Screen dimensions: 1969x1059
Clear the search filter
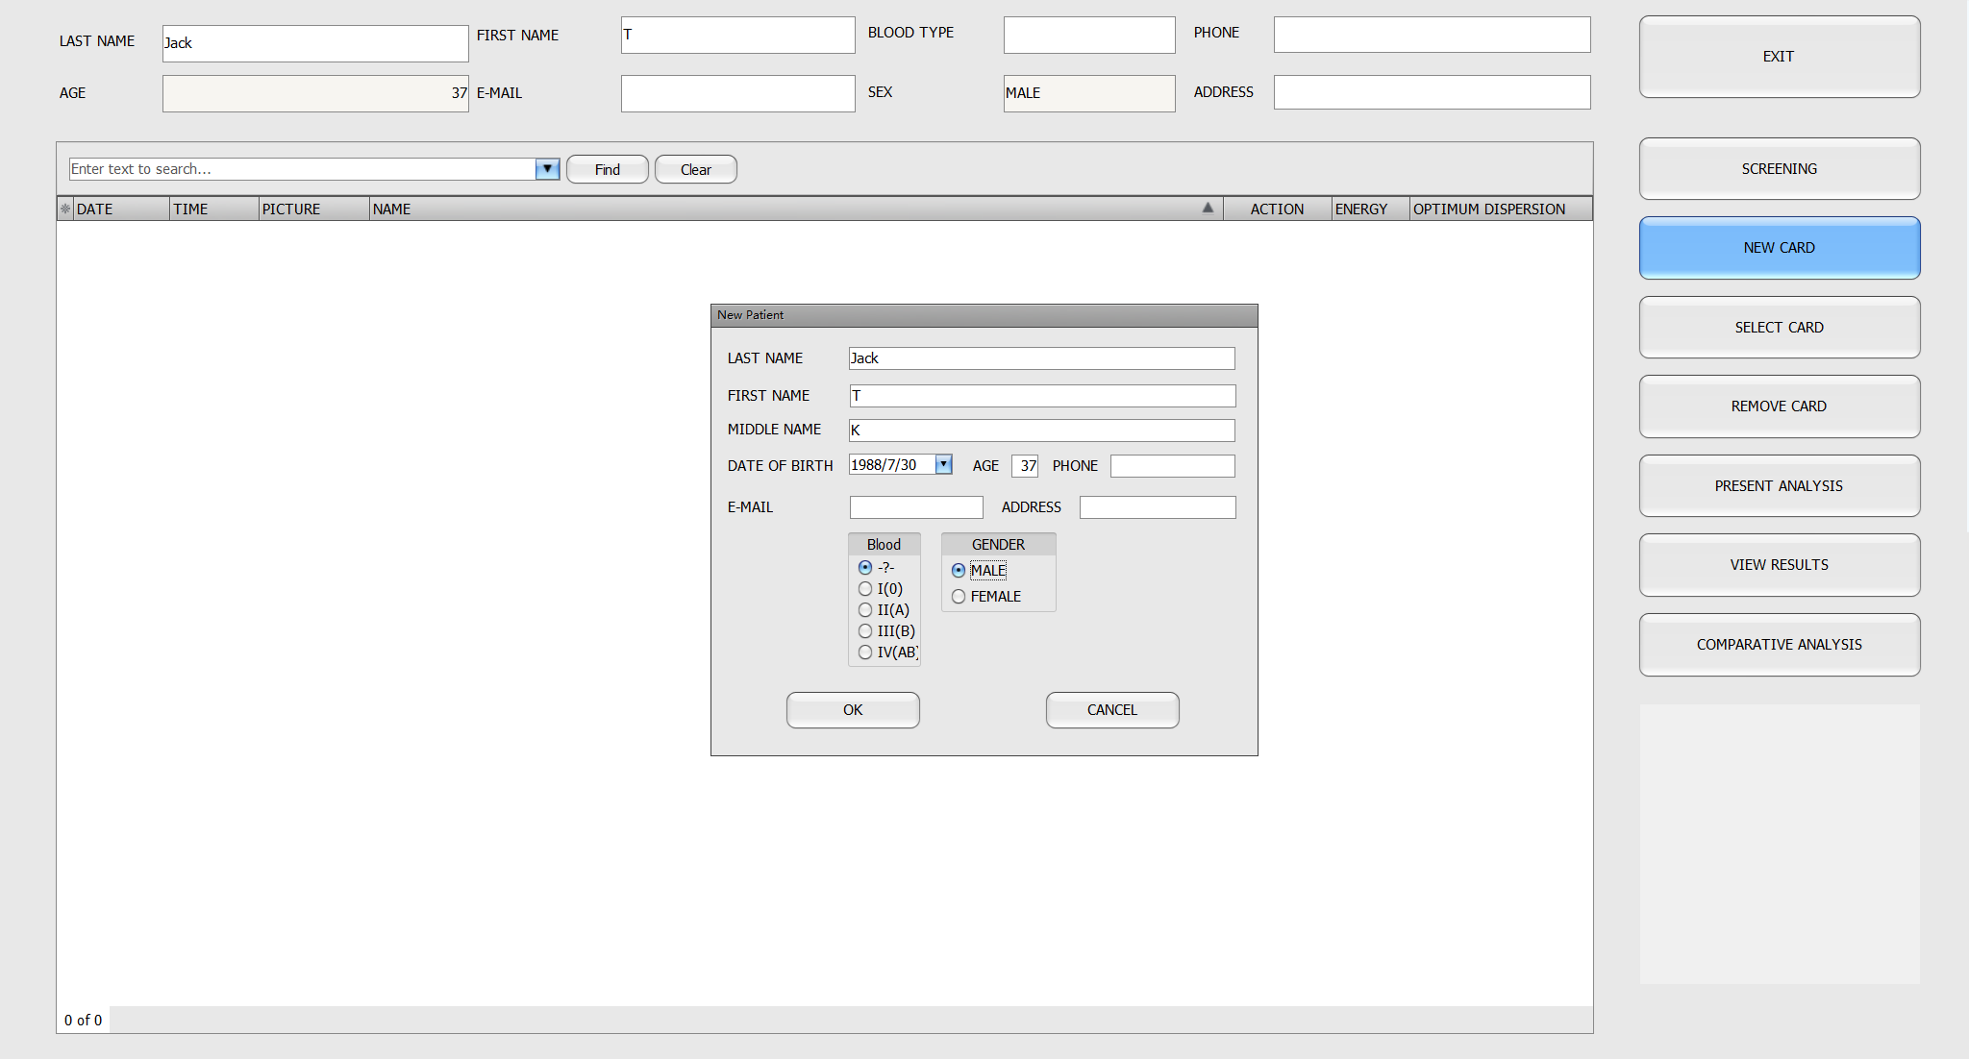695,169
